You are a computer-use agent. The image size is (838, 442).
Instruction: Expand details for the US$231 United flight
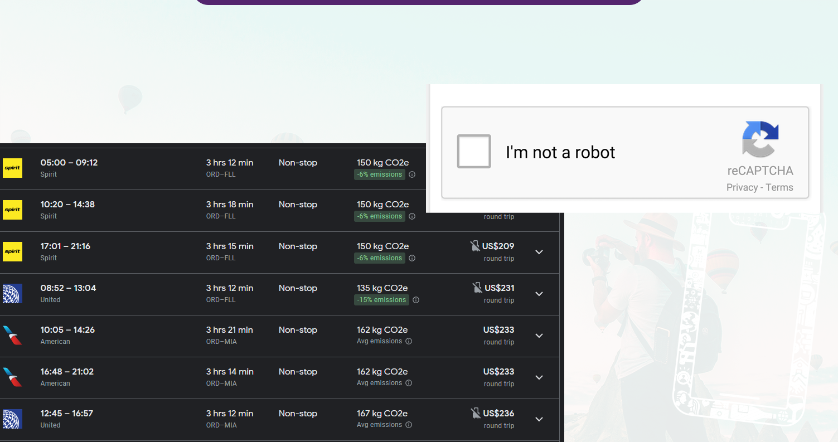(x=539, y=294)
